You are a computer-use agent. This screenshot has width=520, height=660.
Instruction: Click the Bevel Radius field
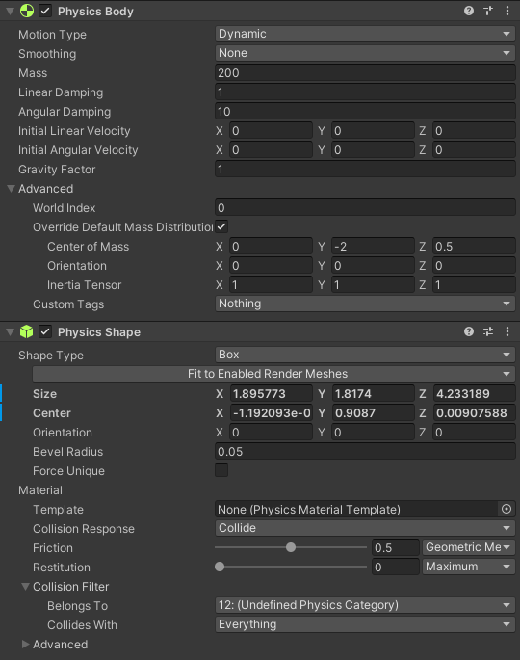365,452
